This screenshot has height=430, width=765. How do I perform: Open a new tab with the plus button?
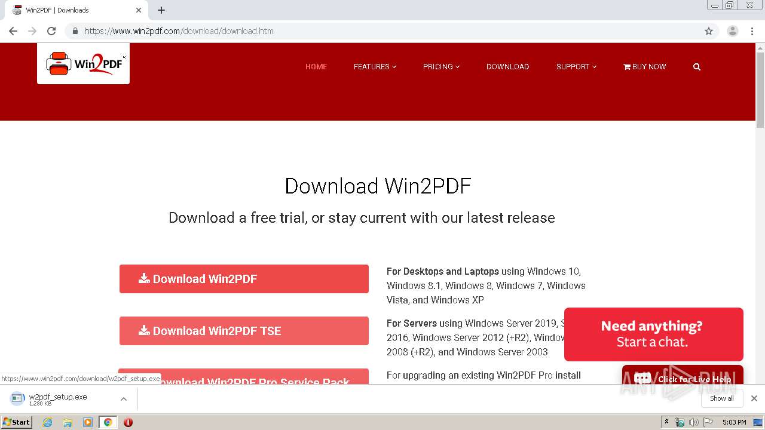point(161,10)
